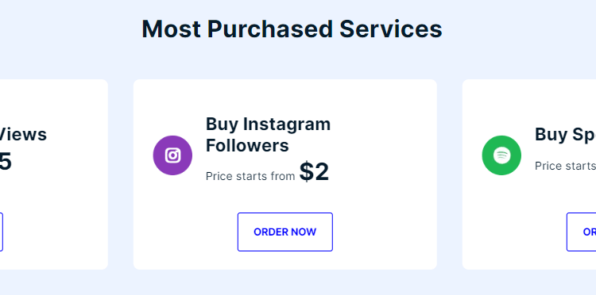Image resolution: width=596 pixels, height=295 pixels.
Task: Open the Buy Instagram Followers title link
Action: [x=268, y=135]
